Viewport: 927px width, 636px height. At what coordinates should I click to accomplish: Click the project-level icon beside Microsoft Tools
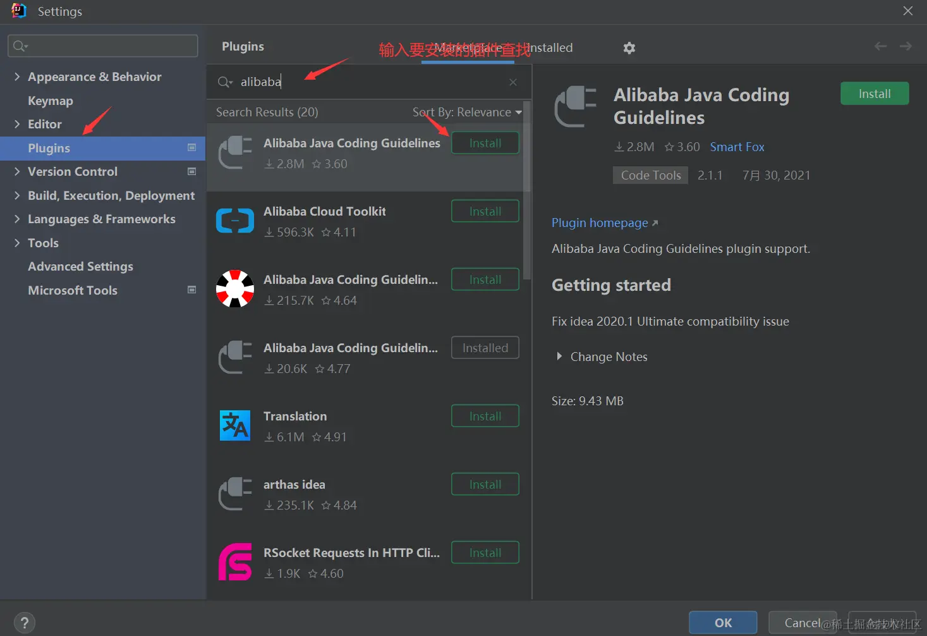point(192,290)
